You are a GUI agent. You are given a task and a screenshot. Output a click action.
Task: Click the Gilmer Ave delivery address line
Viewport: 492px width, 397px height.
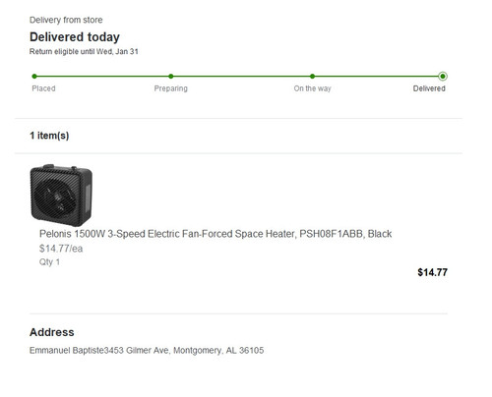(147, 351)
